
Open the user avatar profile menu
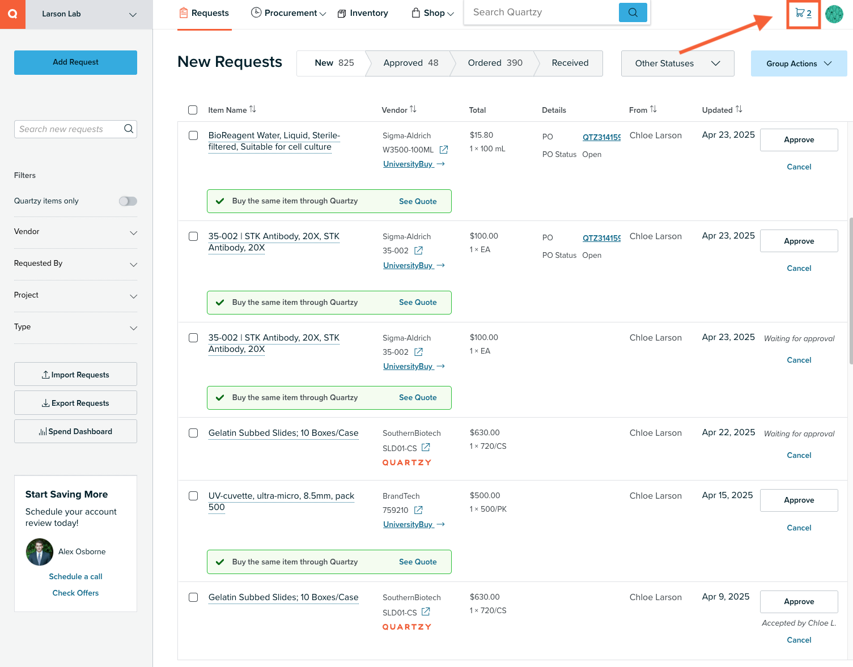[x=834, y=14]
